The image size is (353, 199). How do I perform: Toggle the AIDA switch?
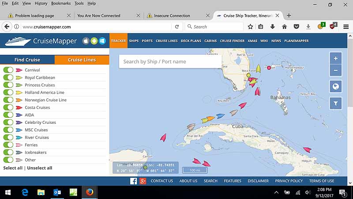[x=8, y=115]
